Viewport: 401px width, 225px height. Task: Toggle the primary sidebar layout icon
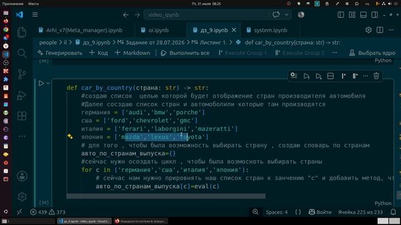[x=341, y=15]
